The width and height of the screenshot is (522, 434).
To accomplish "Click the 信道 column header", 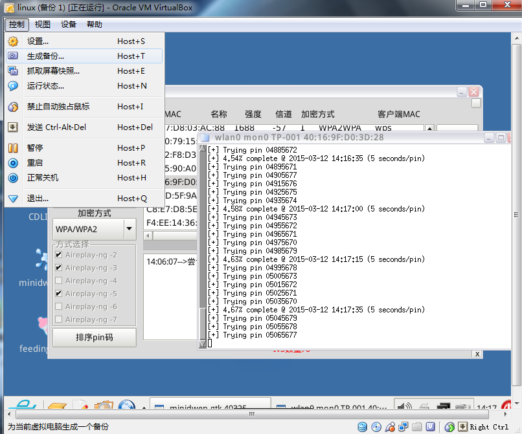I will coord(283,114).
